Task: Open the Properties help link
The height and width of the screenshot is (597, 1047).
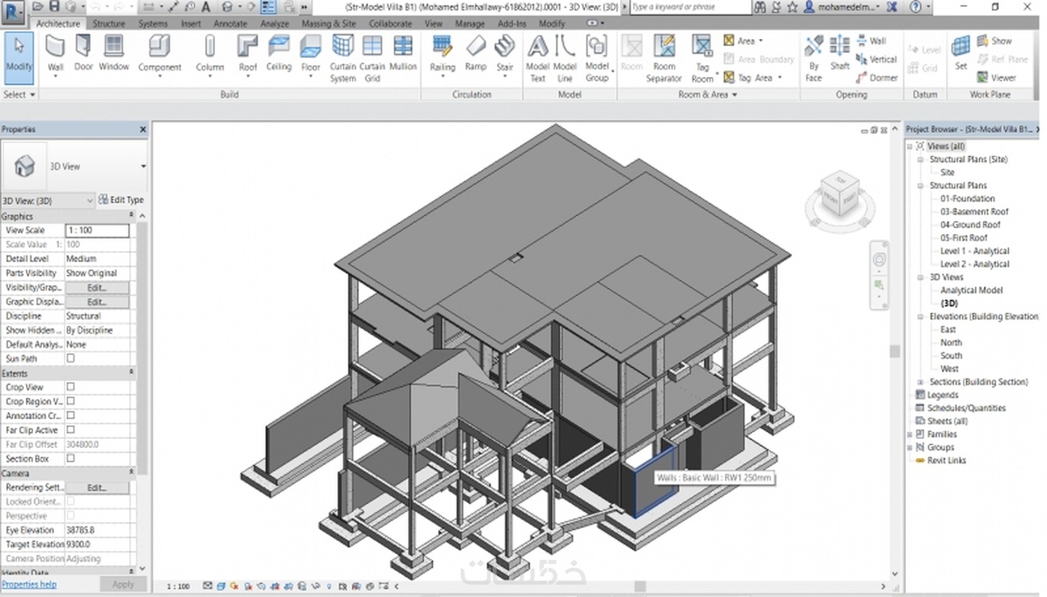Action: tap(29, 584)
